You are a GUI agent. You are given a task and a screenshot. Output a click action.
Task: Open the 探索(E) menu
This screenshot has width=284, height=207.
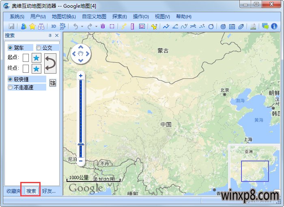click(x=119, y=17)
